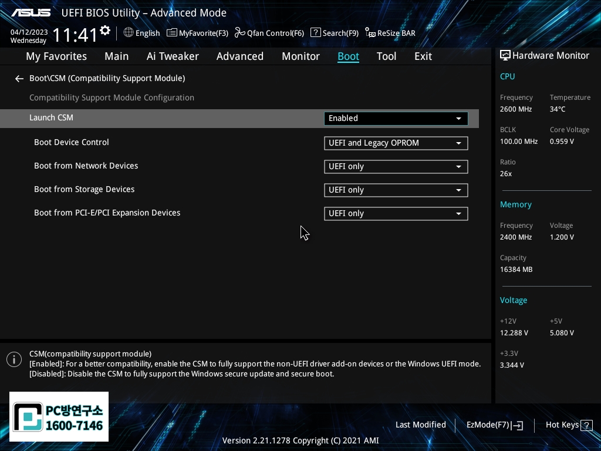Click the MyFavorite list icon

coord(172,33)
